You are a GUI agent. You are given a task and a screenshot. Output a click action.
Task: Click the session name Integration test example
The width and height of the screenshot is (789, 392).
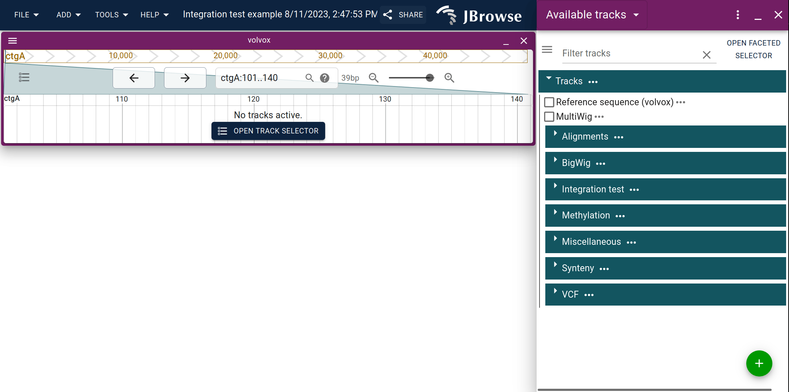280,14
